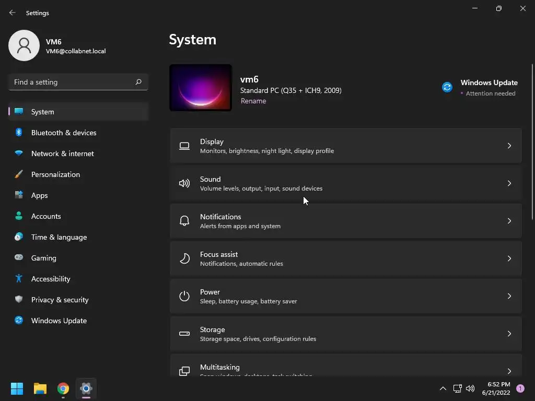Click the Bluetooth icon in sidebar
This screenshot has height=401, width=535.
coord(19,132)
